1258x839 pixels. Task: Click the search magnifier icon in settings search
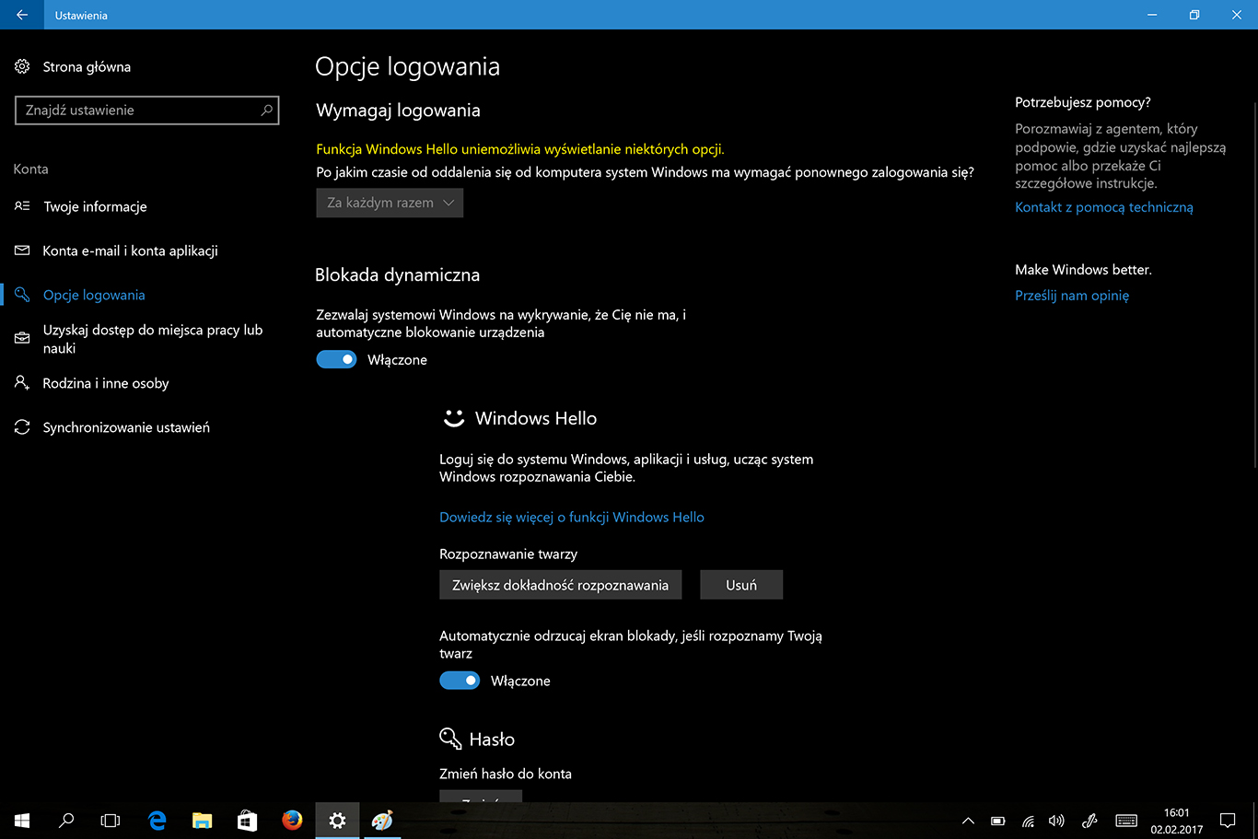(266, 110)
